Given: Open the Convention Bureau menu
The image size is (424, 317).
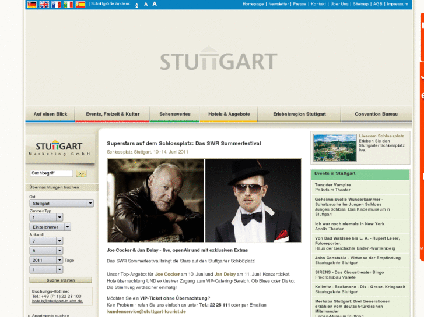Looking at the screenshot, I should pyautogui.click(x=376, y=114).
